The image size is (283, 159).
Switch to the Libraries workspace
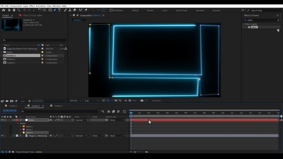pyautogui.click(x=216, y=11)
